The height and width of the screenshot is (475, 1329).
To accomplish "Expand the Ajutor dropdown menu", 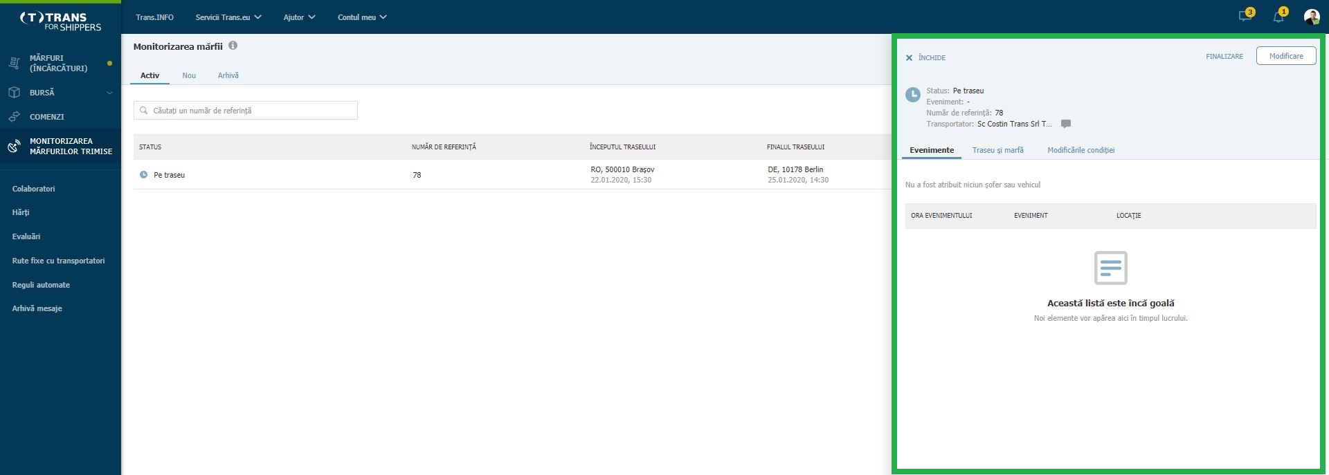I will [299, 17].
